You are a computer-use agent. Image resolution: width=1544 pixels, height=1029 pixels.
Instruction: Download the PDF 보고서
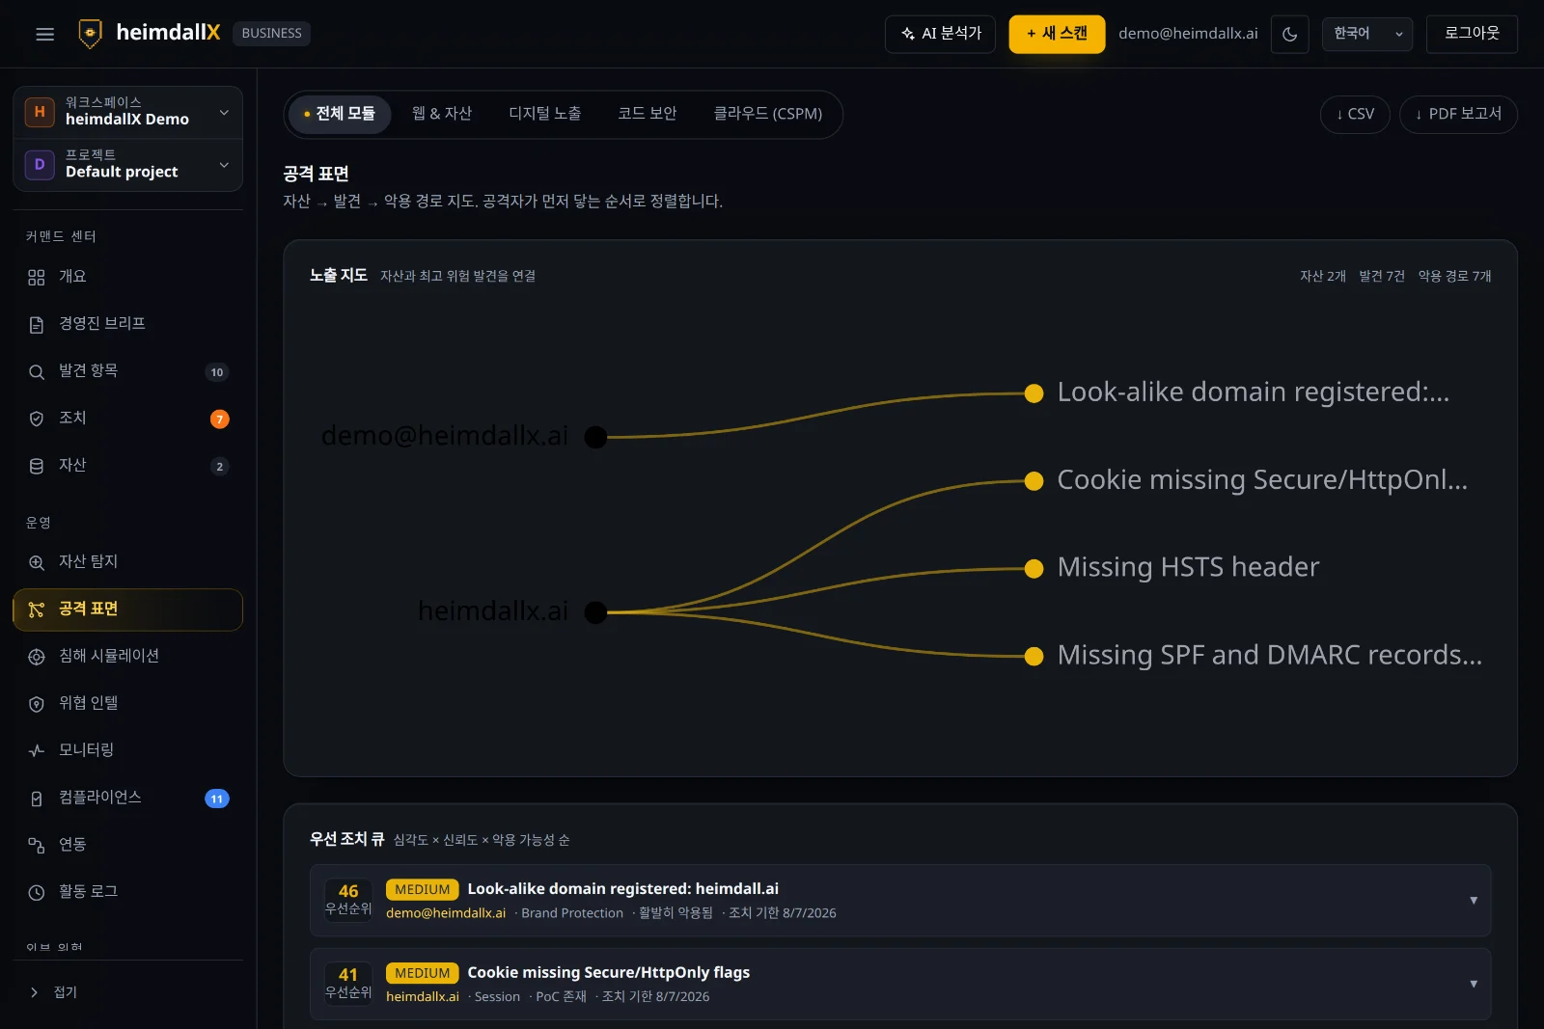(x=1458, y=114)
